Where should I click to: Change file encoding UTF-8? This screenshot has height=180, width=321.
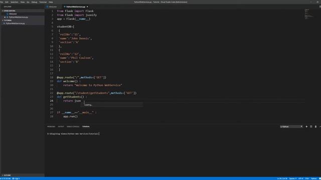(x=300, y=178)
